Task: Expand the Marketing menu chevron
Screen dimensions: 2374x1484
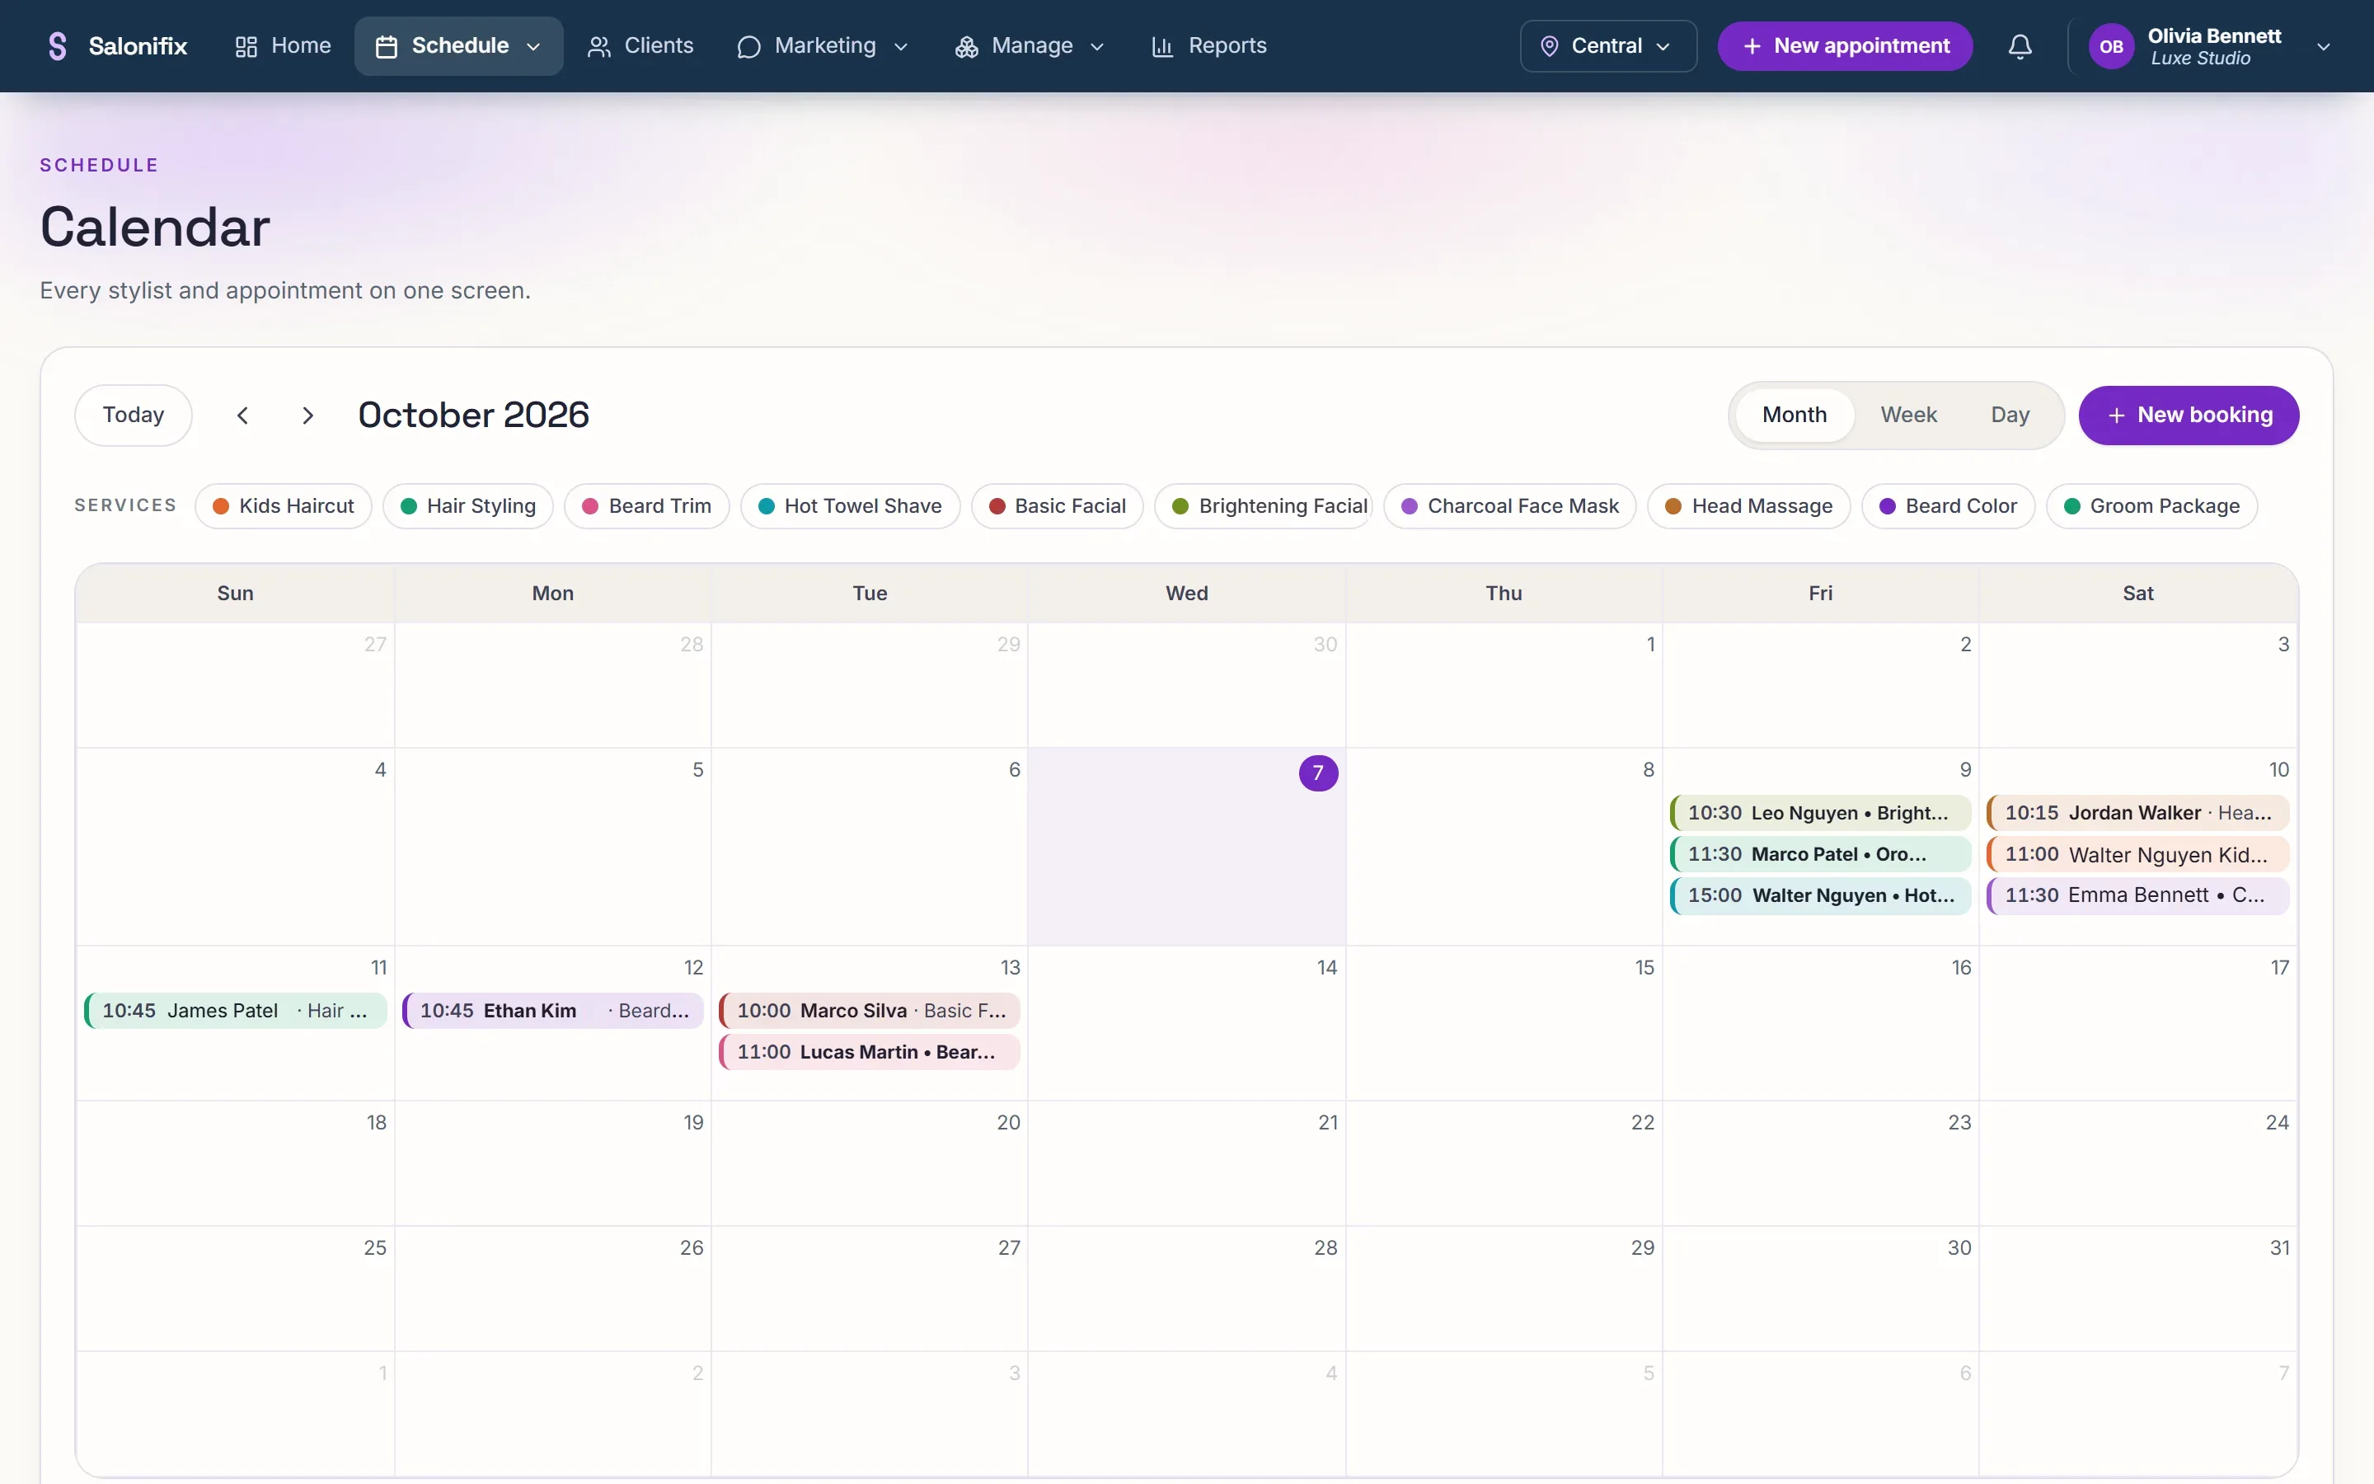Action: 900,46
